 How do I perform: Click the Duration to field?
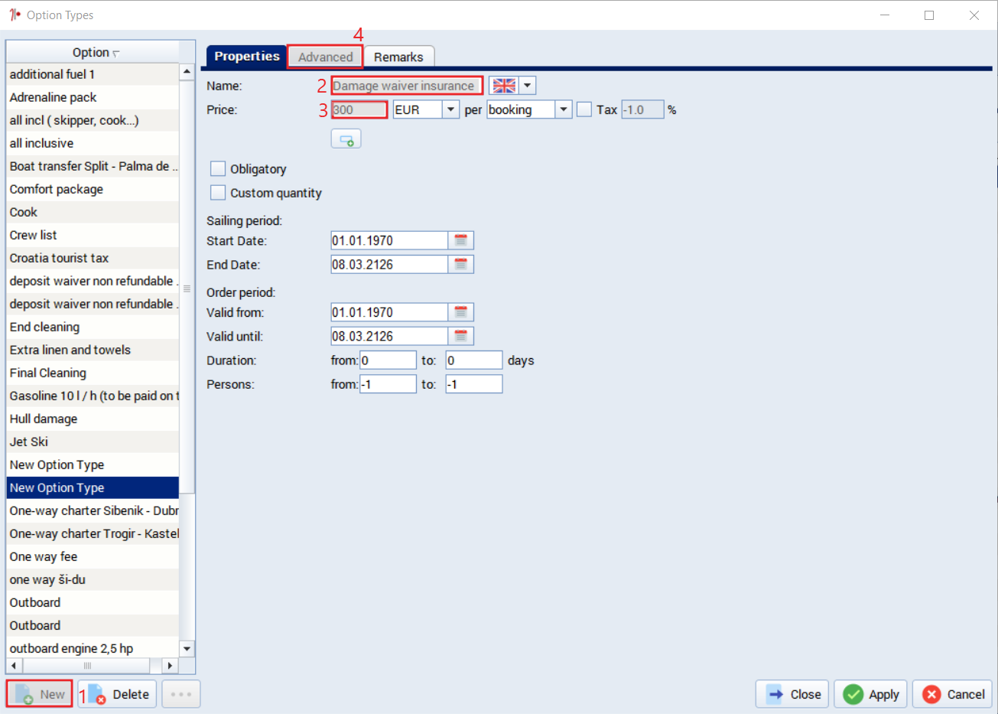[474, 360]
